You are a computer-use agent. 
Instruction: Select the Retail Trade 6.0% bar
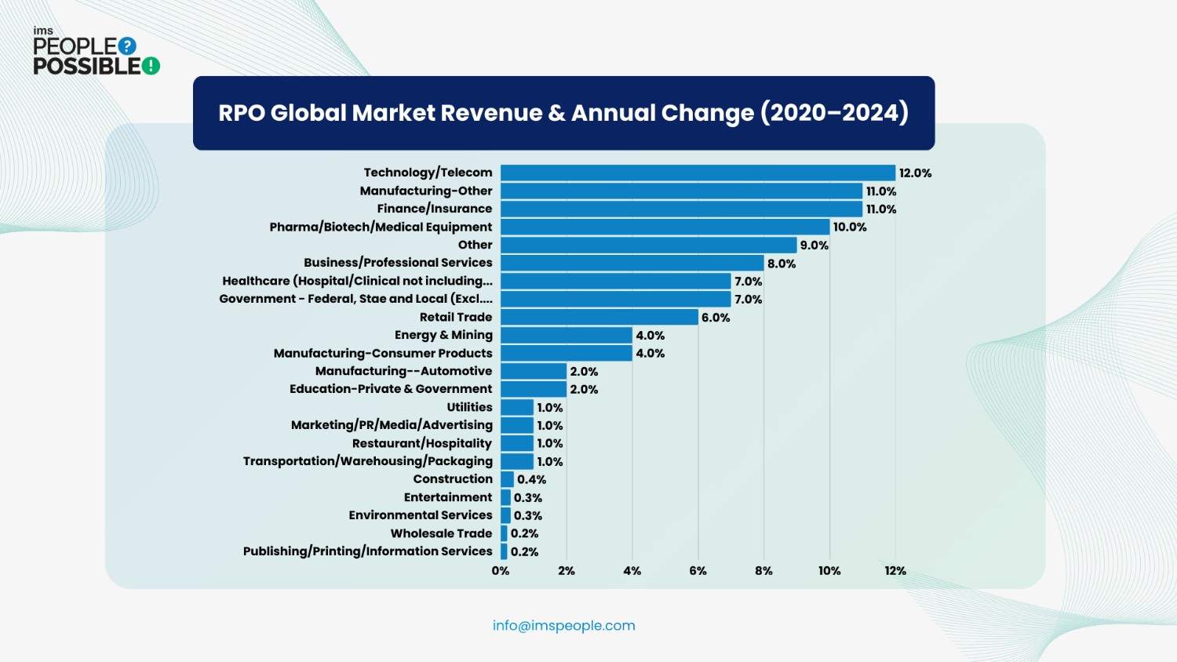pos(599,317)
